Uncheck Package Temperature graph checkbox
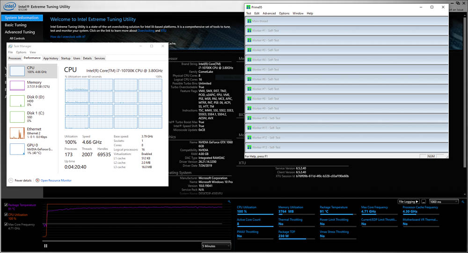Screen dimensions: 468x253 tap(6, 205)
